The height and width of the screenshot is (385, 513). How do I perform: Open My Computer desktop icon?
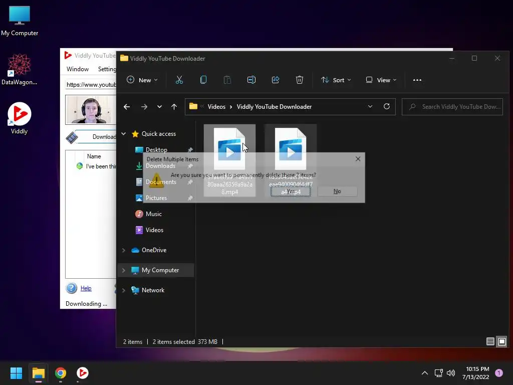click(20, 21)
